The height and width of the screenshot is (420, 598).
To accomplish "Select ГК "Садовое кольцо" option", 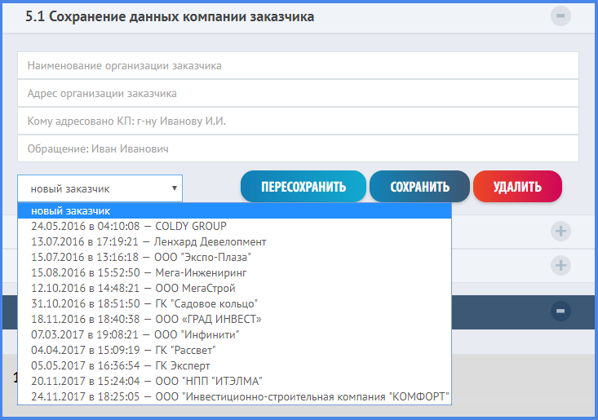I will point(234,303).
